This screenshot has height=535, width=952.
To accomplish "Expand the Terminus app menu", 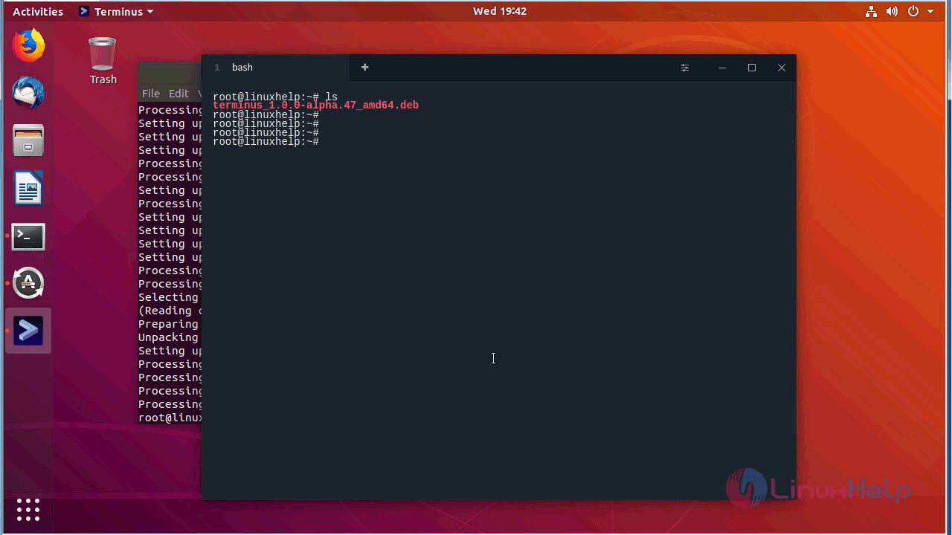I will tap(116, 11).
